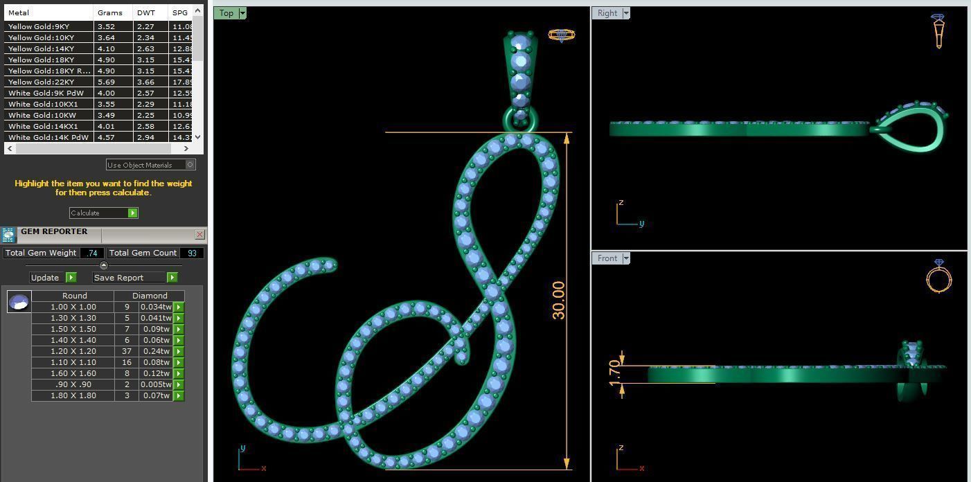Click the Total Gem Count value field
971x482 pixels.
click(x=192, y=253)
